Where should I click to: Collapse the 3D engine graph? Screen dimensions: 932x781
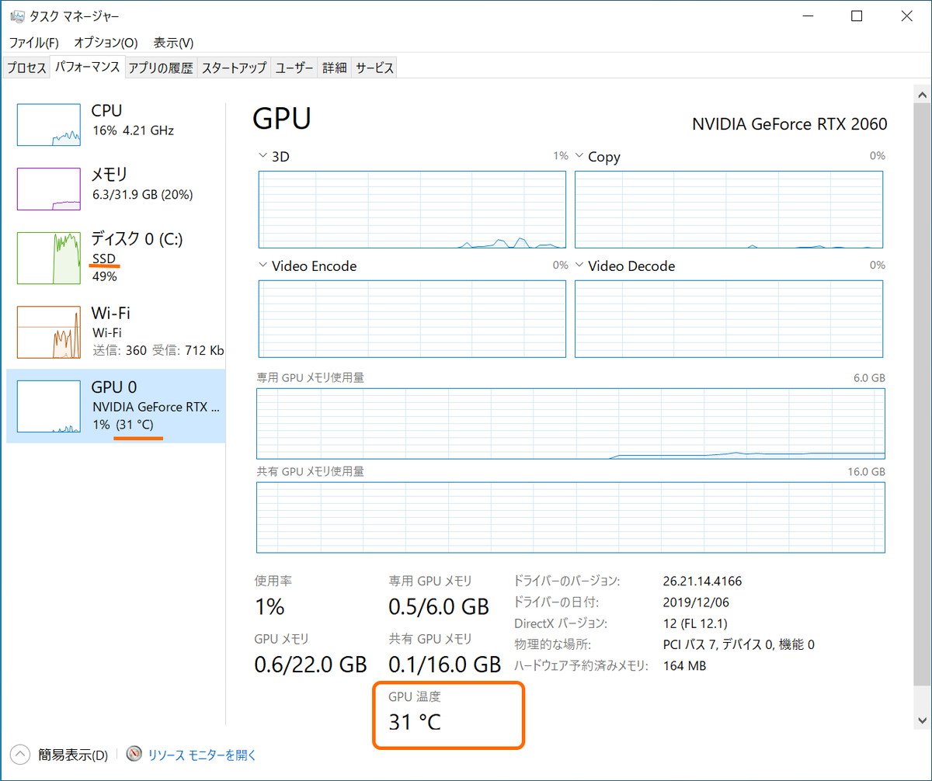click(263, 155)
